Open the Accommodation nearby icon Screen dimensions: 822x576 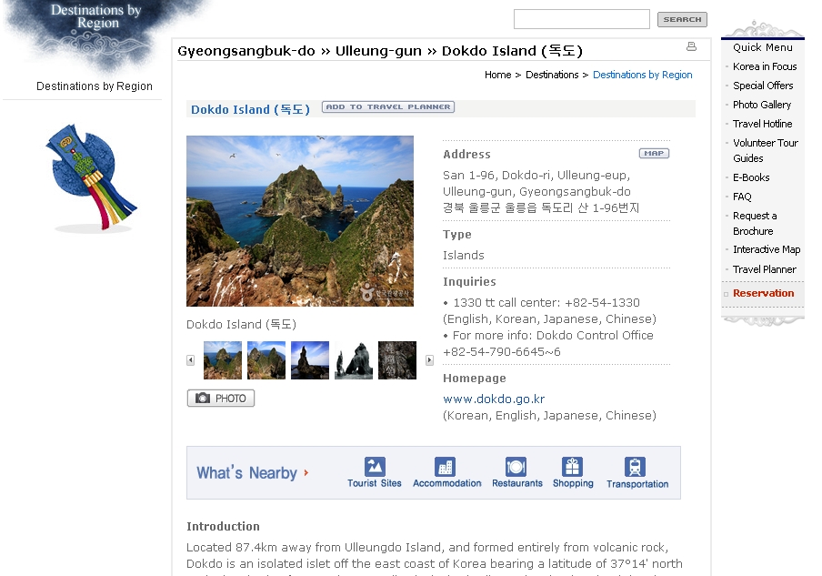point(446,468)
